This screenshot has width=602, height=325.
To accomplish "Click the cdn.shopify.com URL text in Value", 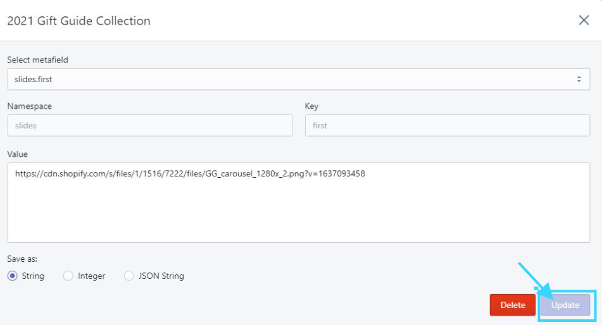I will [190, 173].
